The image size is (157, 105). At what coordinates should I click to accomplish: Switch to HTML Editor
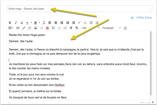click(x=144, y=17)
